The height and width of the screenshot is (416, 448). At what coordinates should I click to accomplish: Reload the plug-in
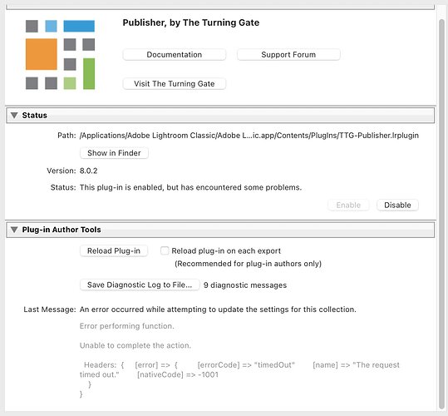114,250
